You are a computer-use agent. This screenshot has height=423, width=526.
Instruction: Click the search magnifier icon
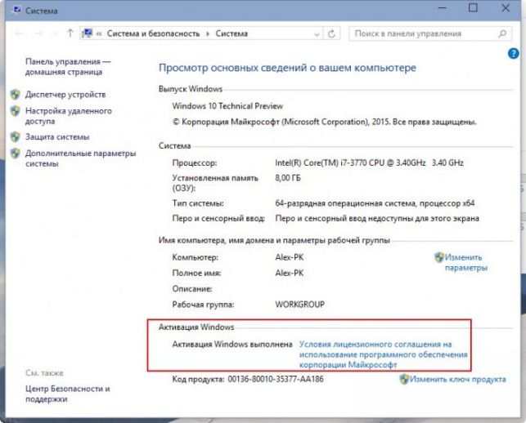[502, 33]
